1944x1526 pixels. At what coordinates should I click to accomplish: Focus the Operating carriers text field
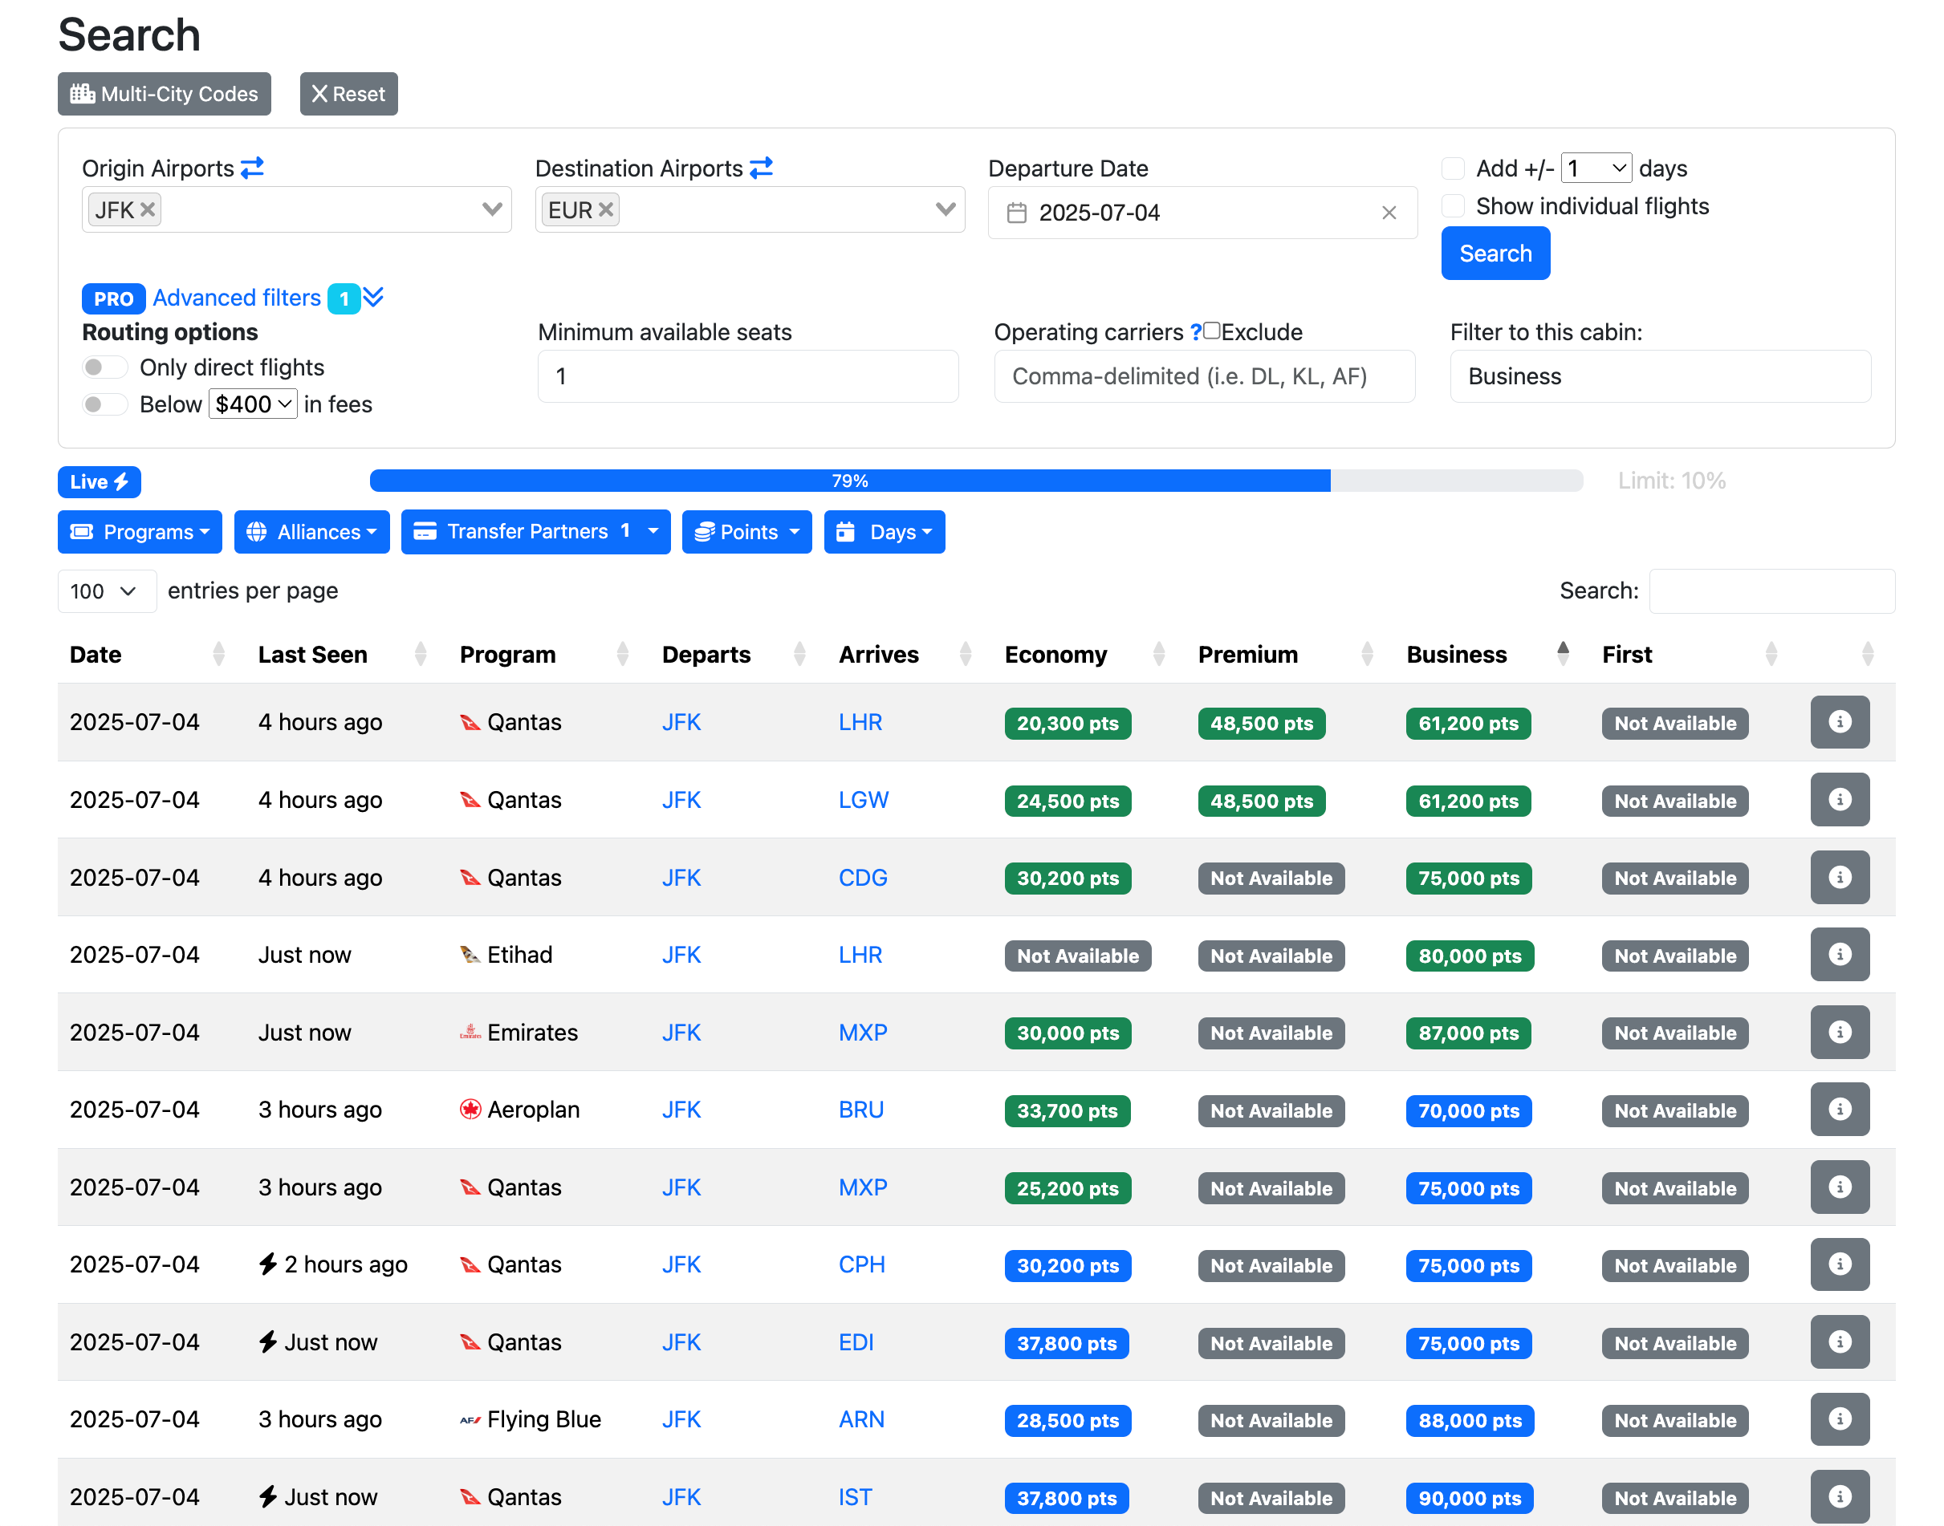(1204, 376)
